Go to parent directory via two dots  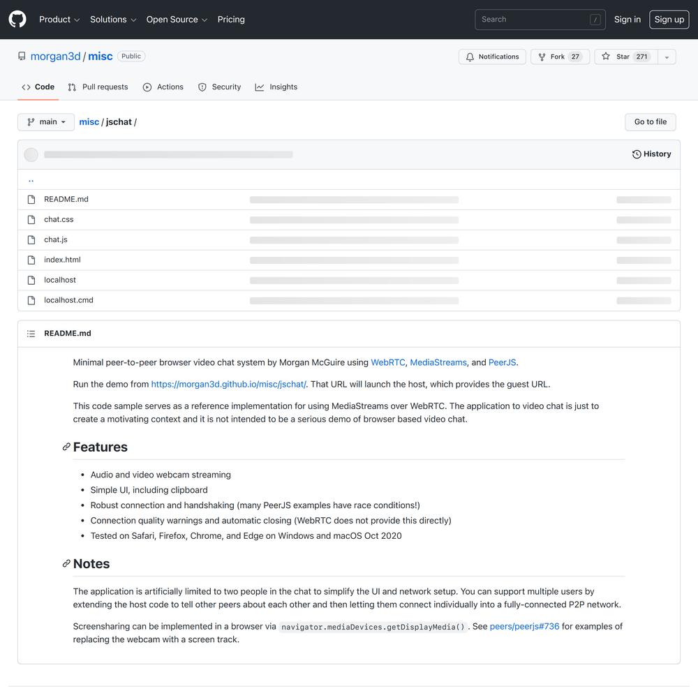coord(31,180)
